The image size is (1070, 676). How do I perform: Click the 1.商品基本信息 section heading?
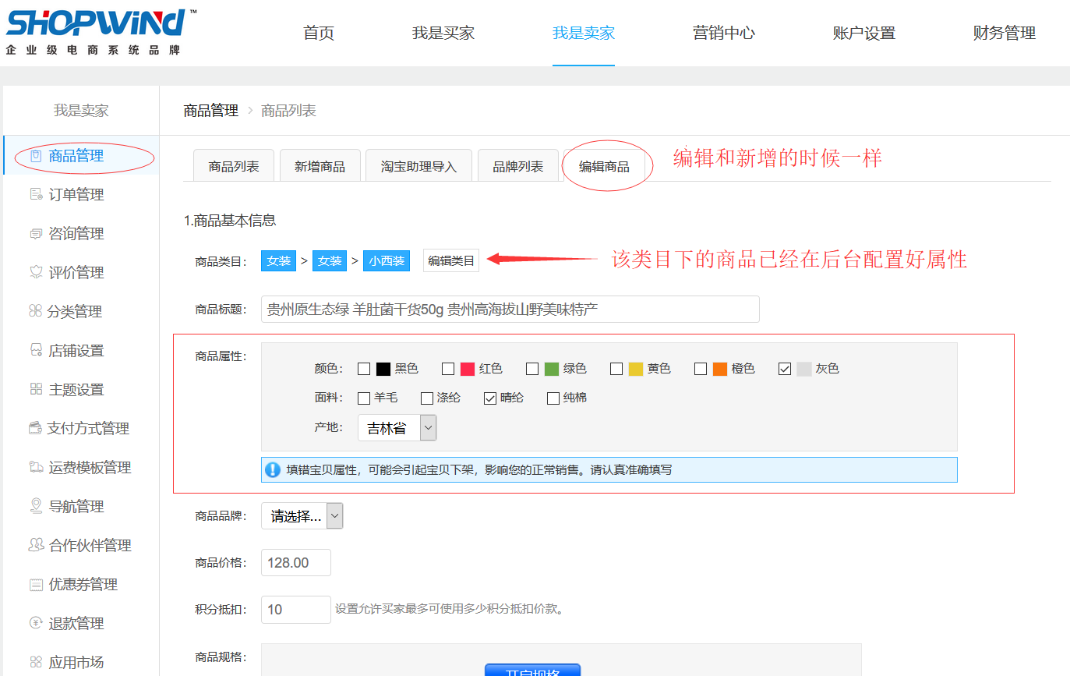(x=230, y=221)
